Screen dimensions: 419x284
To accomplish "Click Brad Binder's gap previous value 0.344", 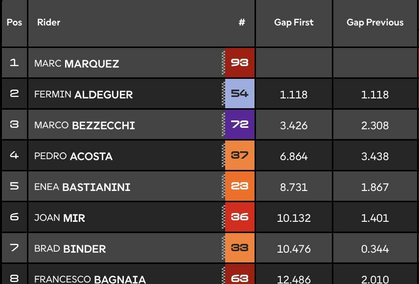I will click(x=375, y=249).
